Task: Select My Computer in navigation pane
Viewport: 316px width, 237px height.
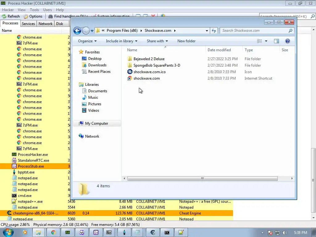Action: 97,123
